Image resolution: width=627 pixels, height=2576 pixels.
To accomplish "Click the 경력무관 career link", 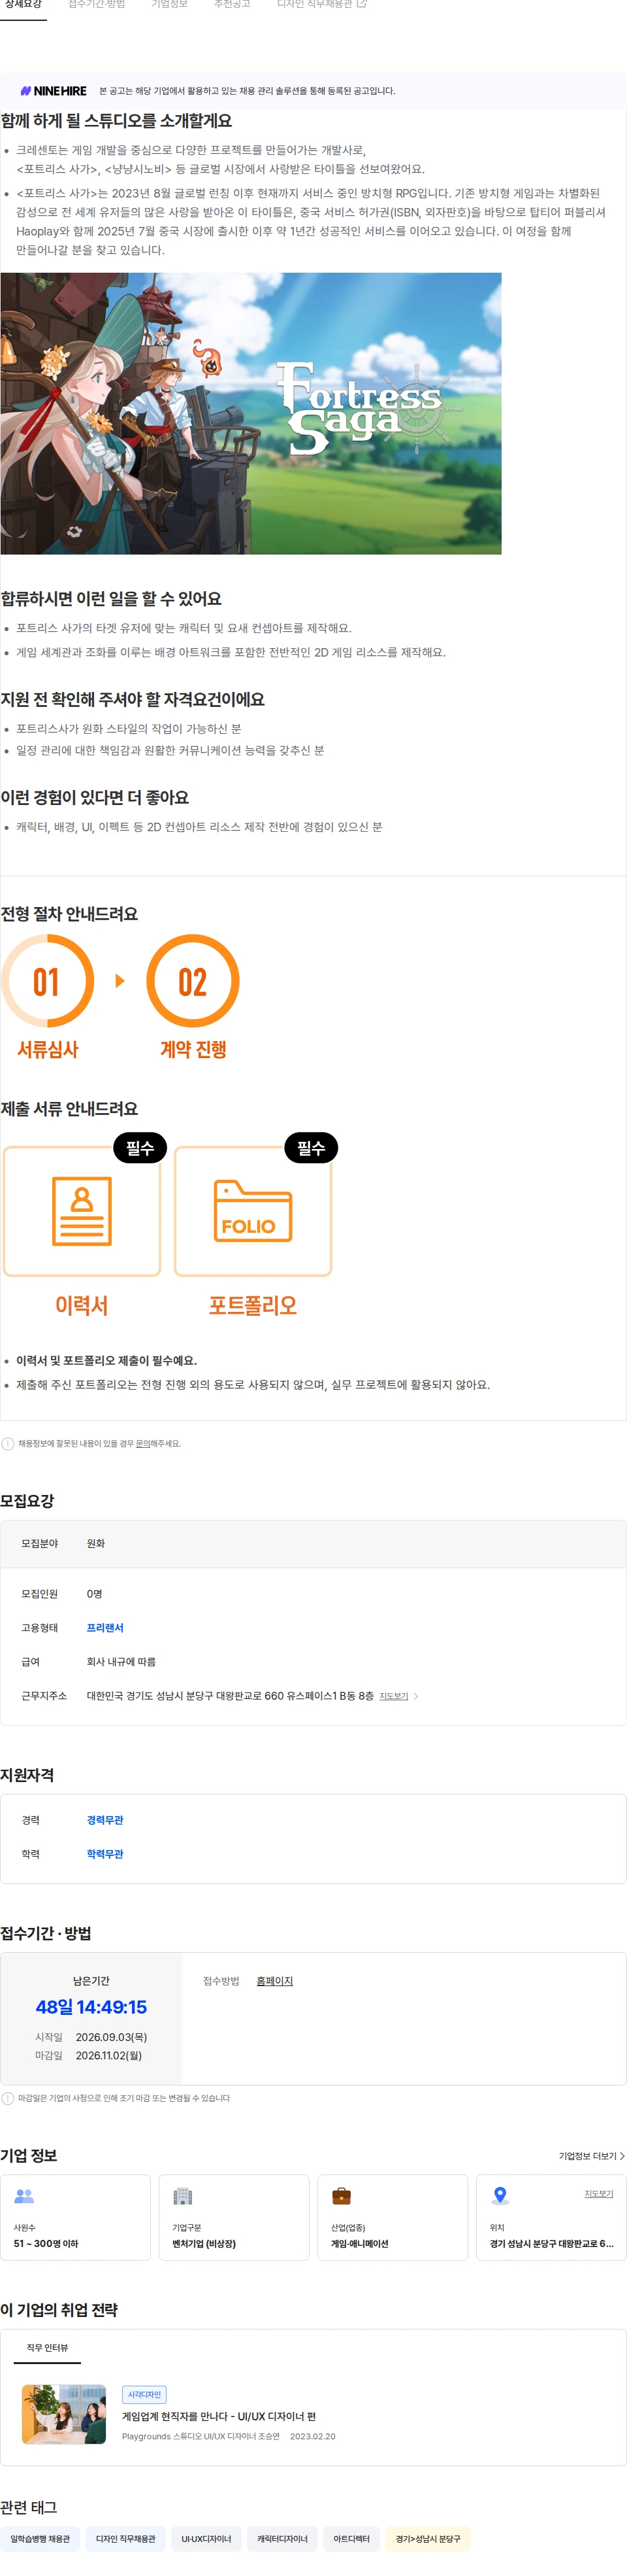I will coord(105,1820).
